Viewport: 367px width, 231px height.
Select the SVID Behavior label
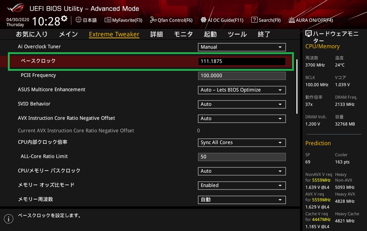34,104
